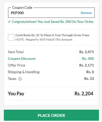
Task: Click the PLACE ORDER button
Action: [x=51, y=115]
